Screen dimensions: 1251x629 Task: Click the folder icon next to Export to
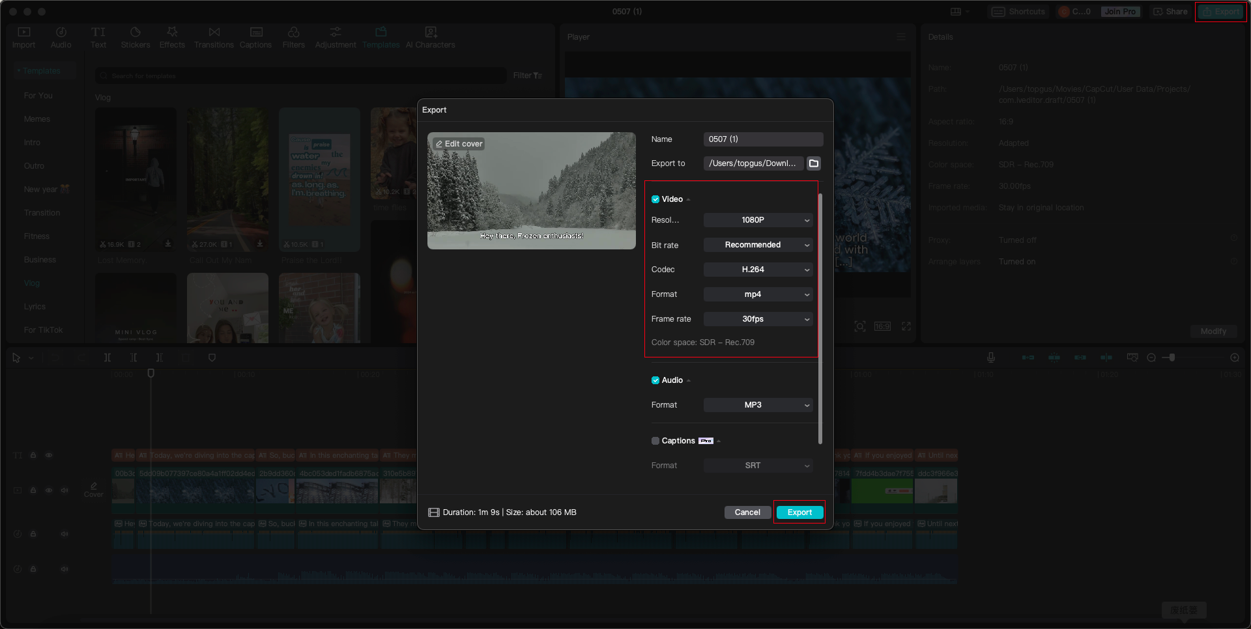(813, 163)
